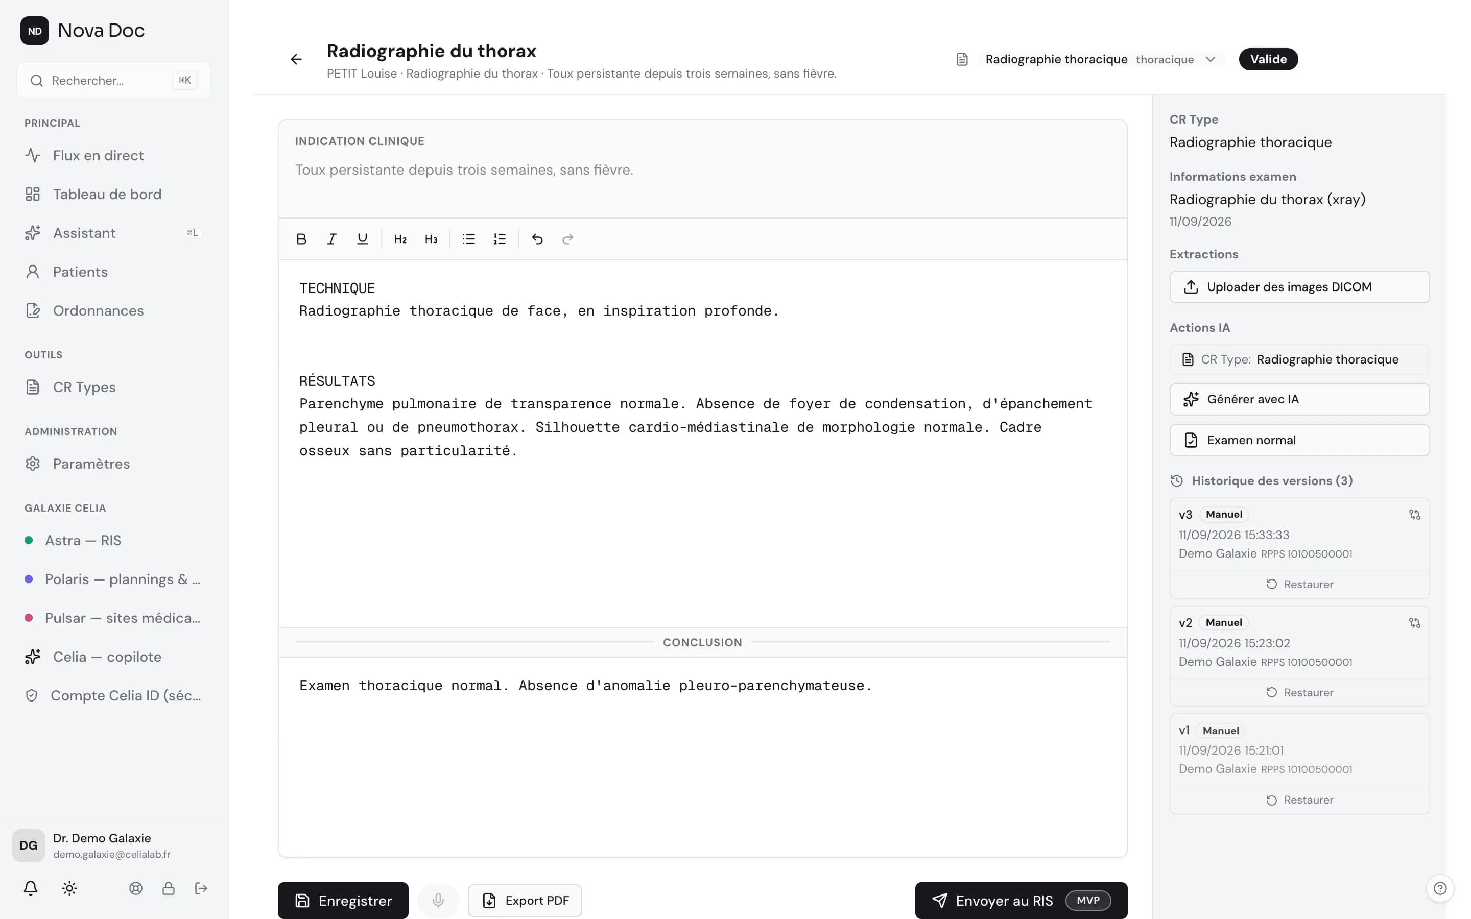Toggle bold formatting in the editor toolbar
The image size is (1471, 919).
pyautogui.click(x=301, y=239)
